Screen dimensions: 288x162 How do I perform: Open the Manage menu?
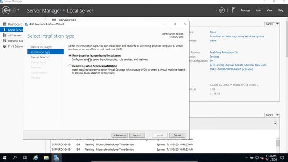tap(245, 10)
